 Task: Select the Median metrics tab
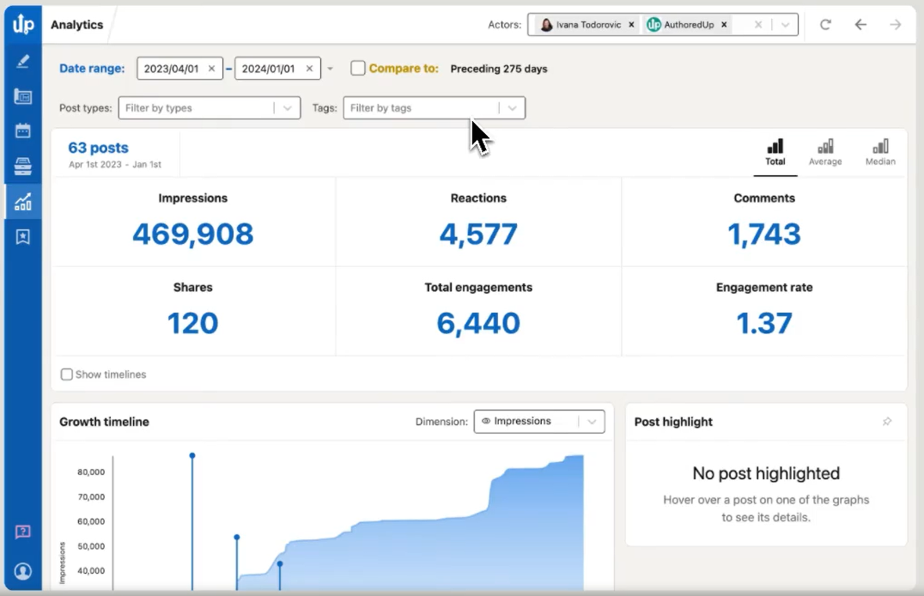(x=879, y=152)
